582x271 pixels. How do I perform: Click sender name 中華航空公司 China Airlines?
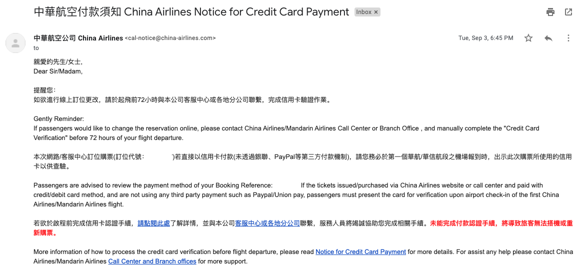coord(78,38)
